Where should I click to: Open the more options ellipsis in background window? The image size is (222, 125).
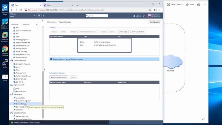pyautogui.click(x=205, y=5)
